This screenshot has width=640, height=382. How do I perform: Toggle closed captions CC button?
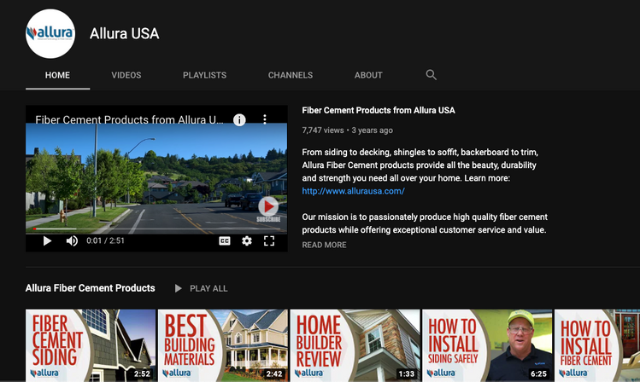click(x=225, y=241)
